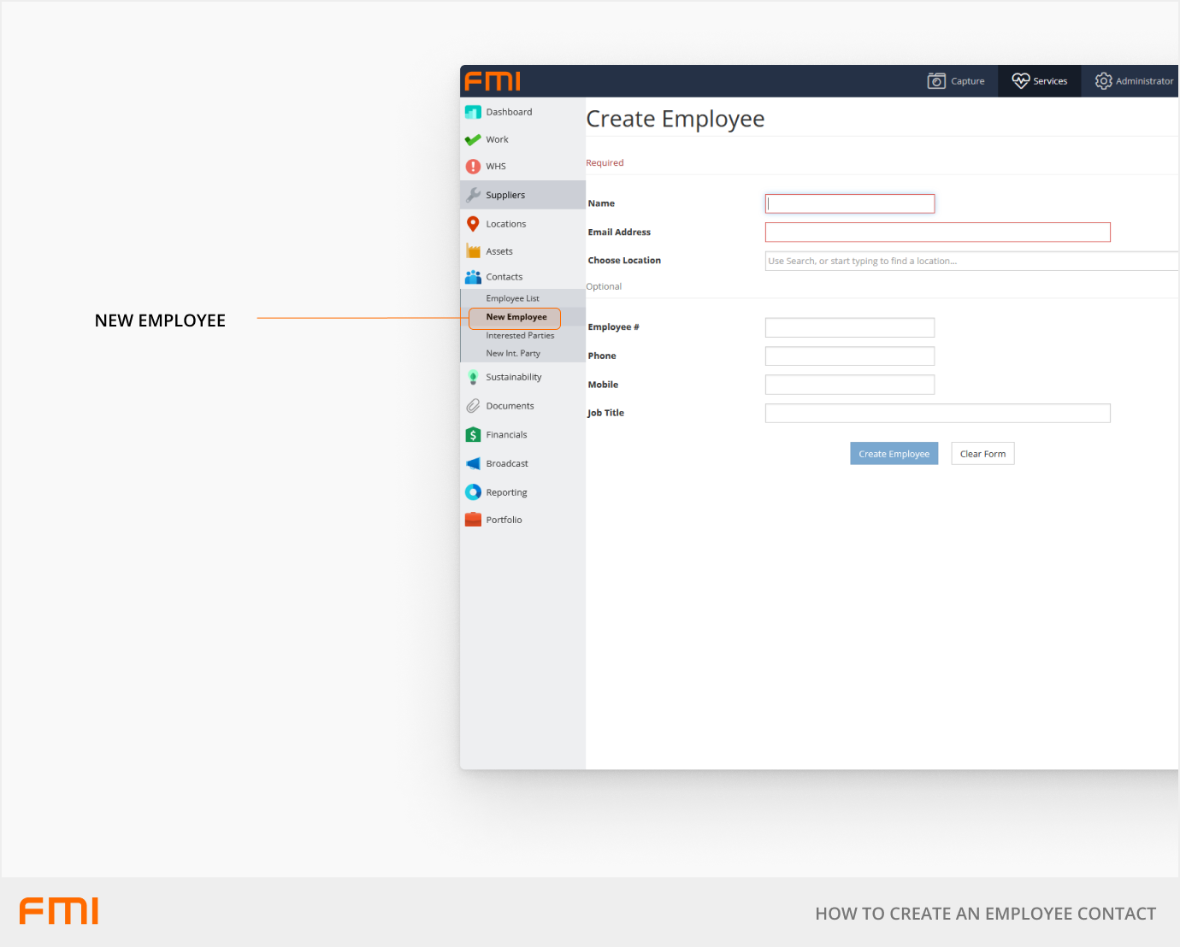Viewport: 1180px width, 947px height.
Task: Focus the Email Address input field
Action: [937, 232]
